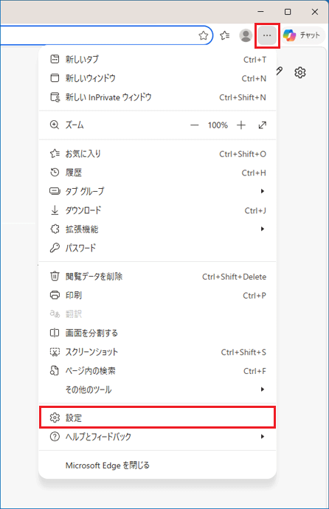Select 閲覧データを削除

[x=158, y=277]
